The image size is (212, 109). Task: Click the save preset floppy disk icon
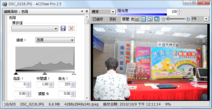(63, 29)
